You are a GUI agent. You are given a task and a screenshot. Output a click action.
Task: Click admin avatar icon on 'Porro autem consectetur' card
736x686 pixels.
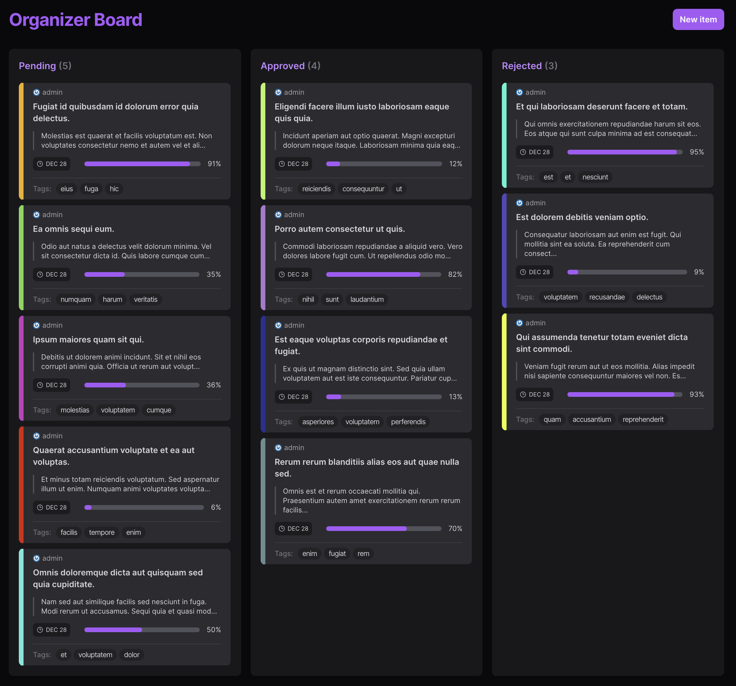point(278,215)
